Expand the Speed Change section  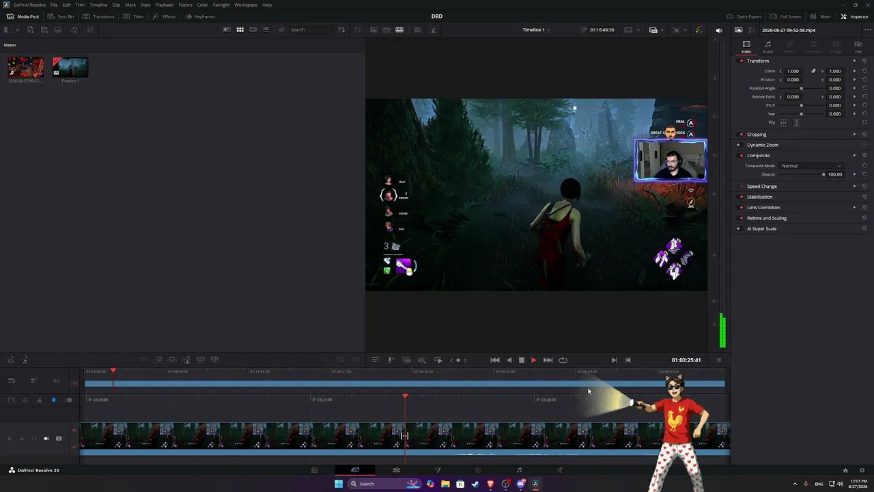762,187
